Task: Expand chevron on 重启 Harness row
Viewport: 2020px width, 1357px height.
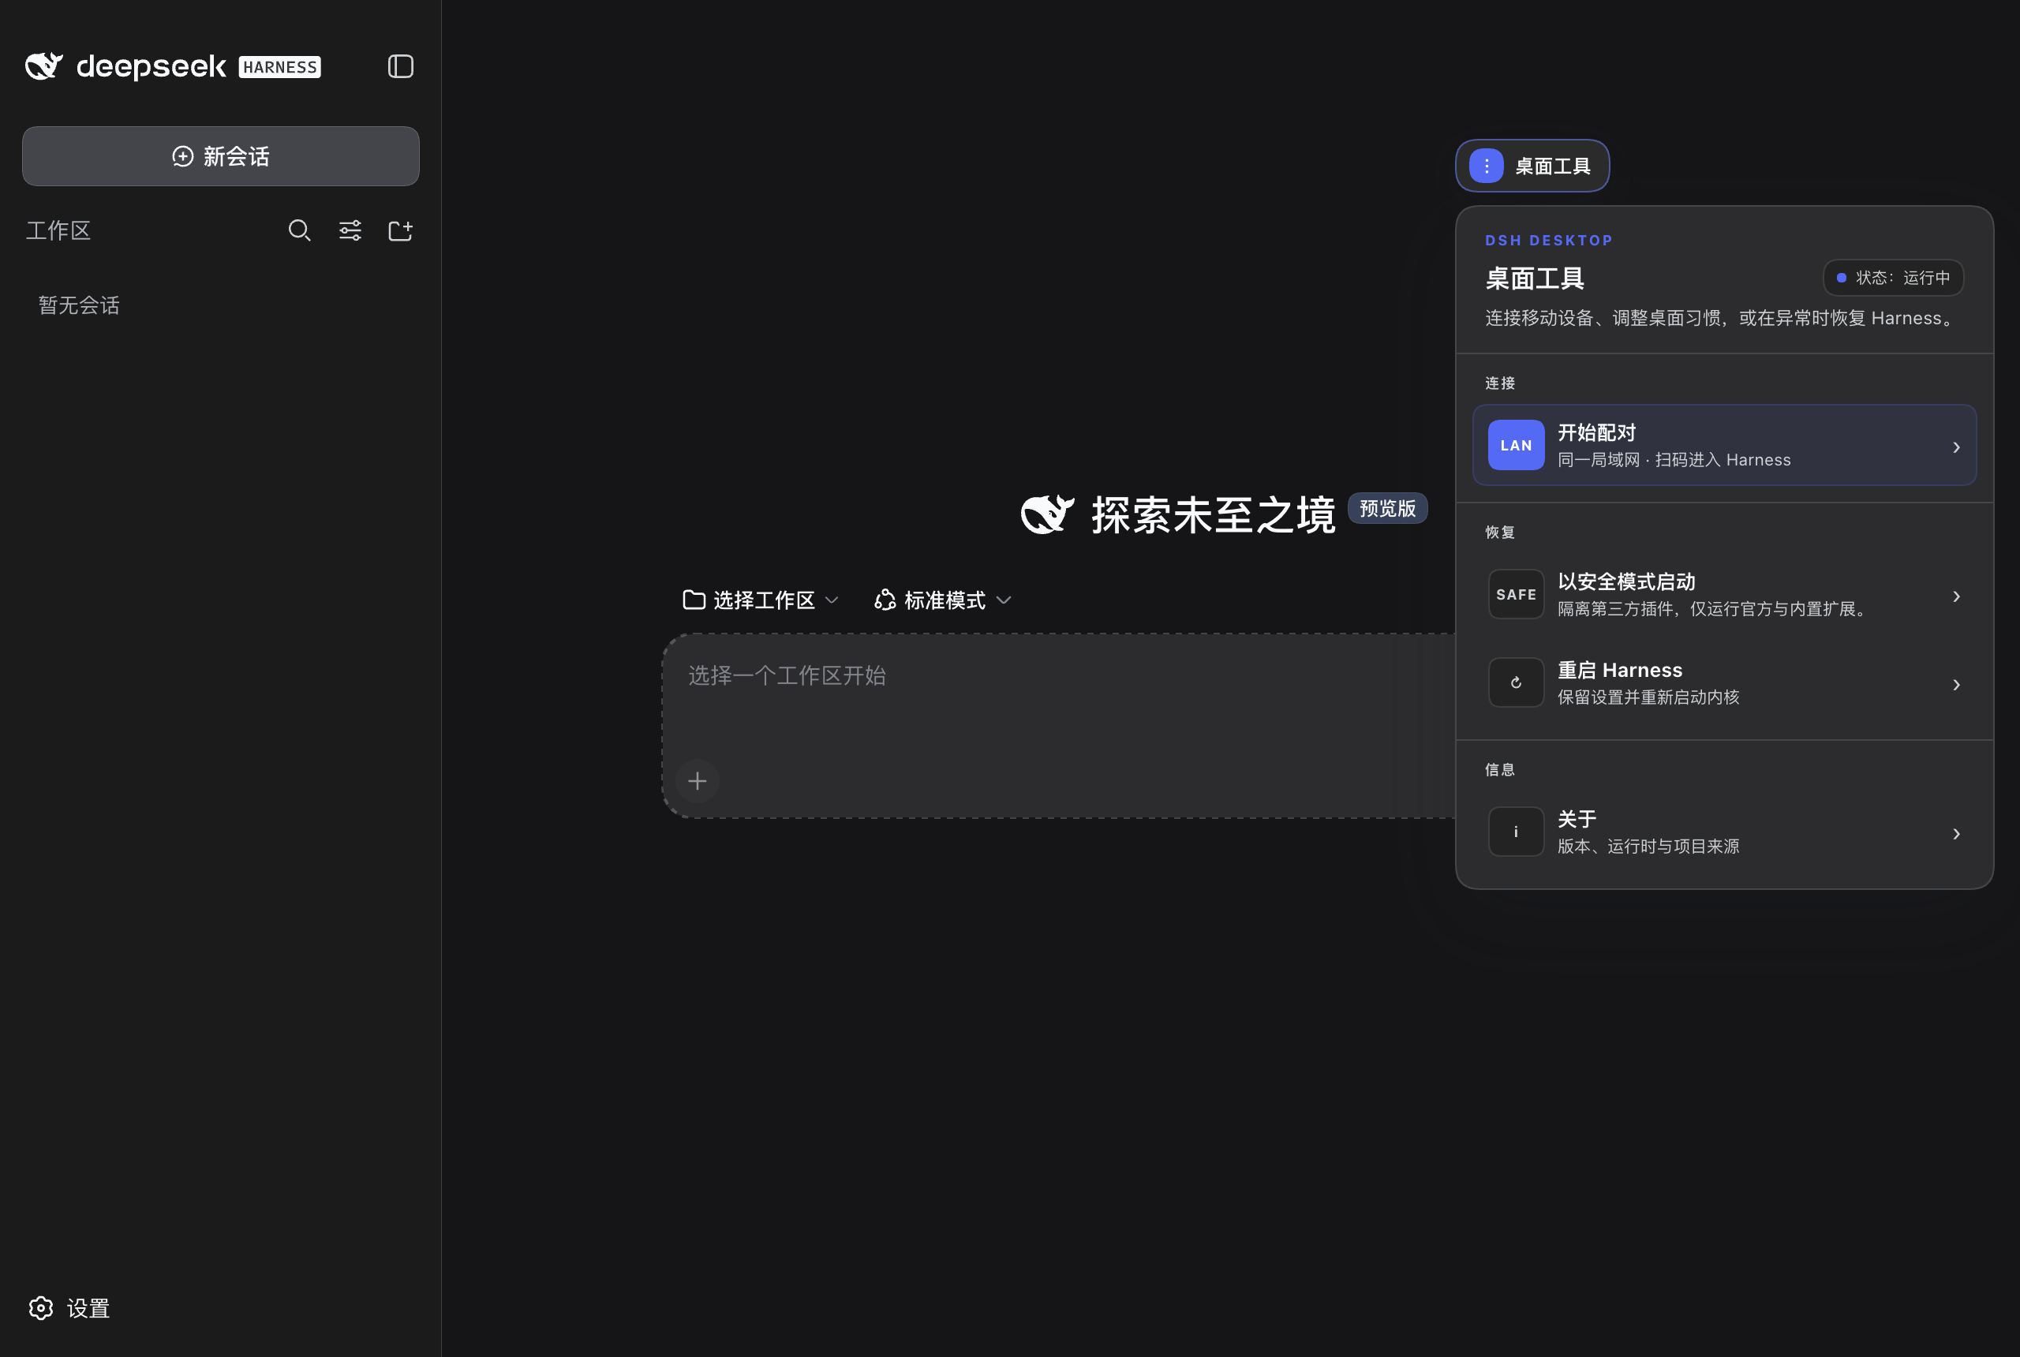Action: (1956, 685)
